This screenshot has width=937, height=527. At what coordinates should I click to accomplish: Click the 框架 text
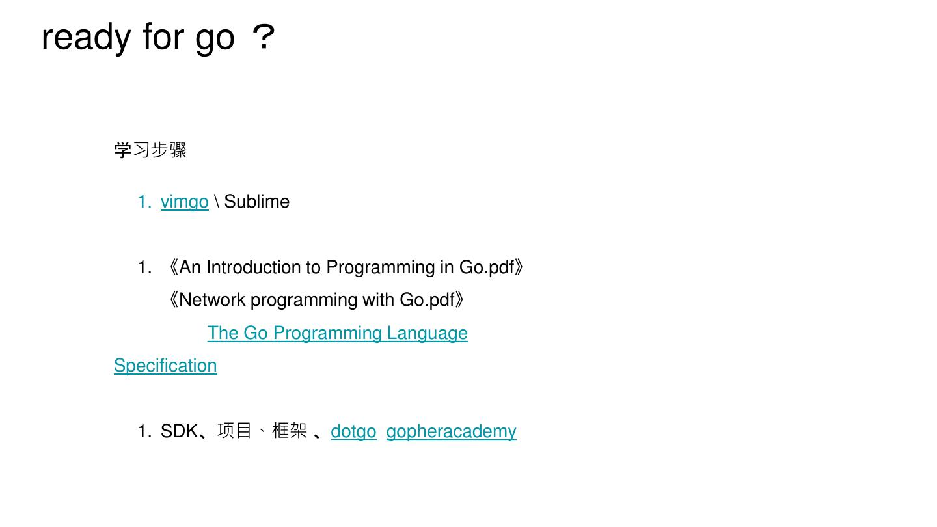click(x=289, y=431)
